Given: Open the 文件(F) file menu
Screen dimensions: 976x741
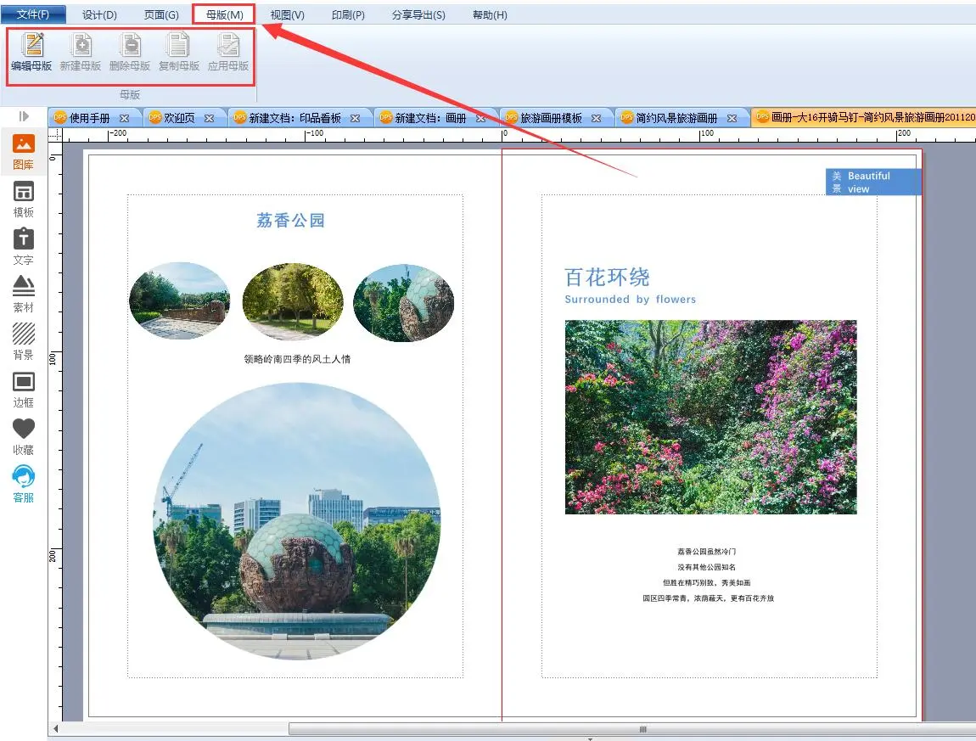Looking at the screenshot, I should pos(33,14).
